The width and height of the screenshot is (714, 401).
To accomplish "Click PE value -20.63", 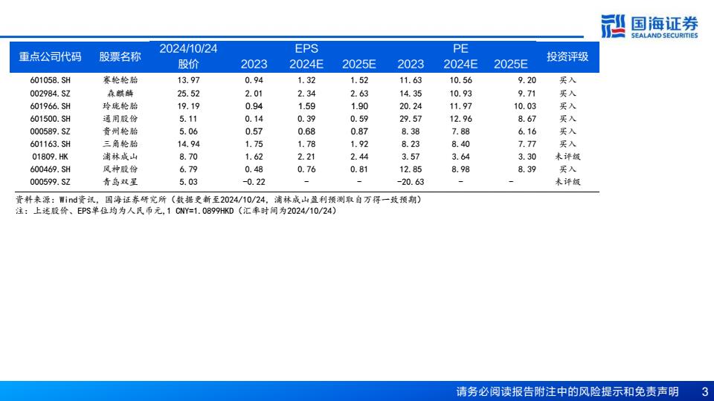I will coord(411,183).
